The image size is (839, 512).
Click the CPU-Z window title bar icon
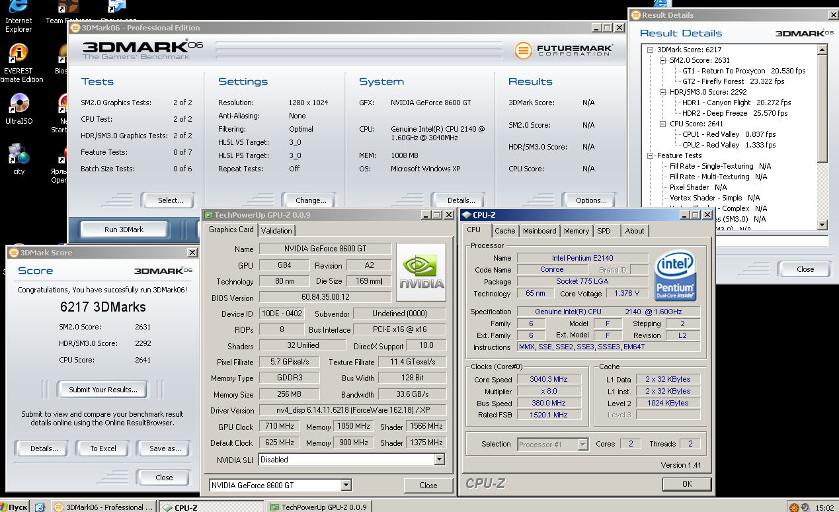coord(466,214)
